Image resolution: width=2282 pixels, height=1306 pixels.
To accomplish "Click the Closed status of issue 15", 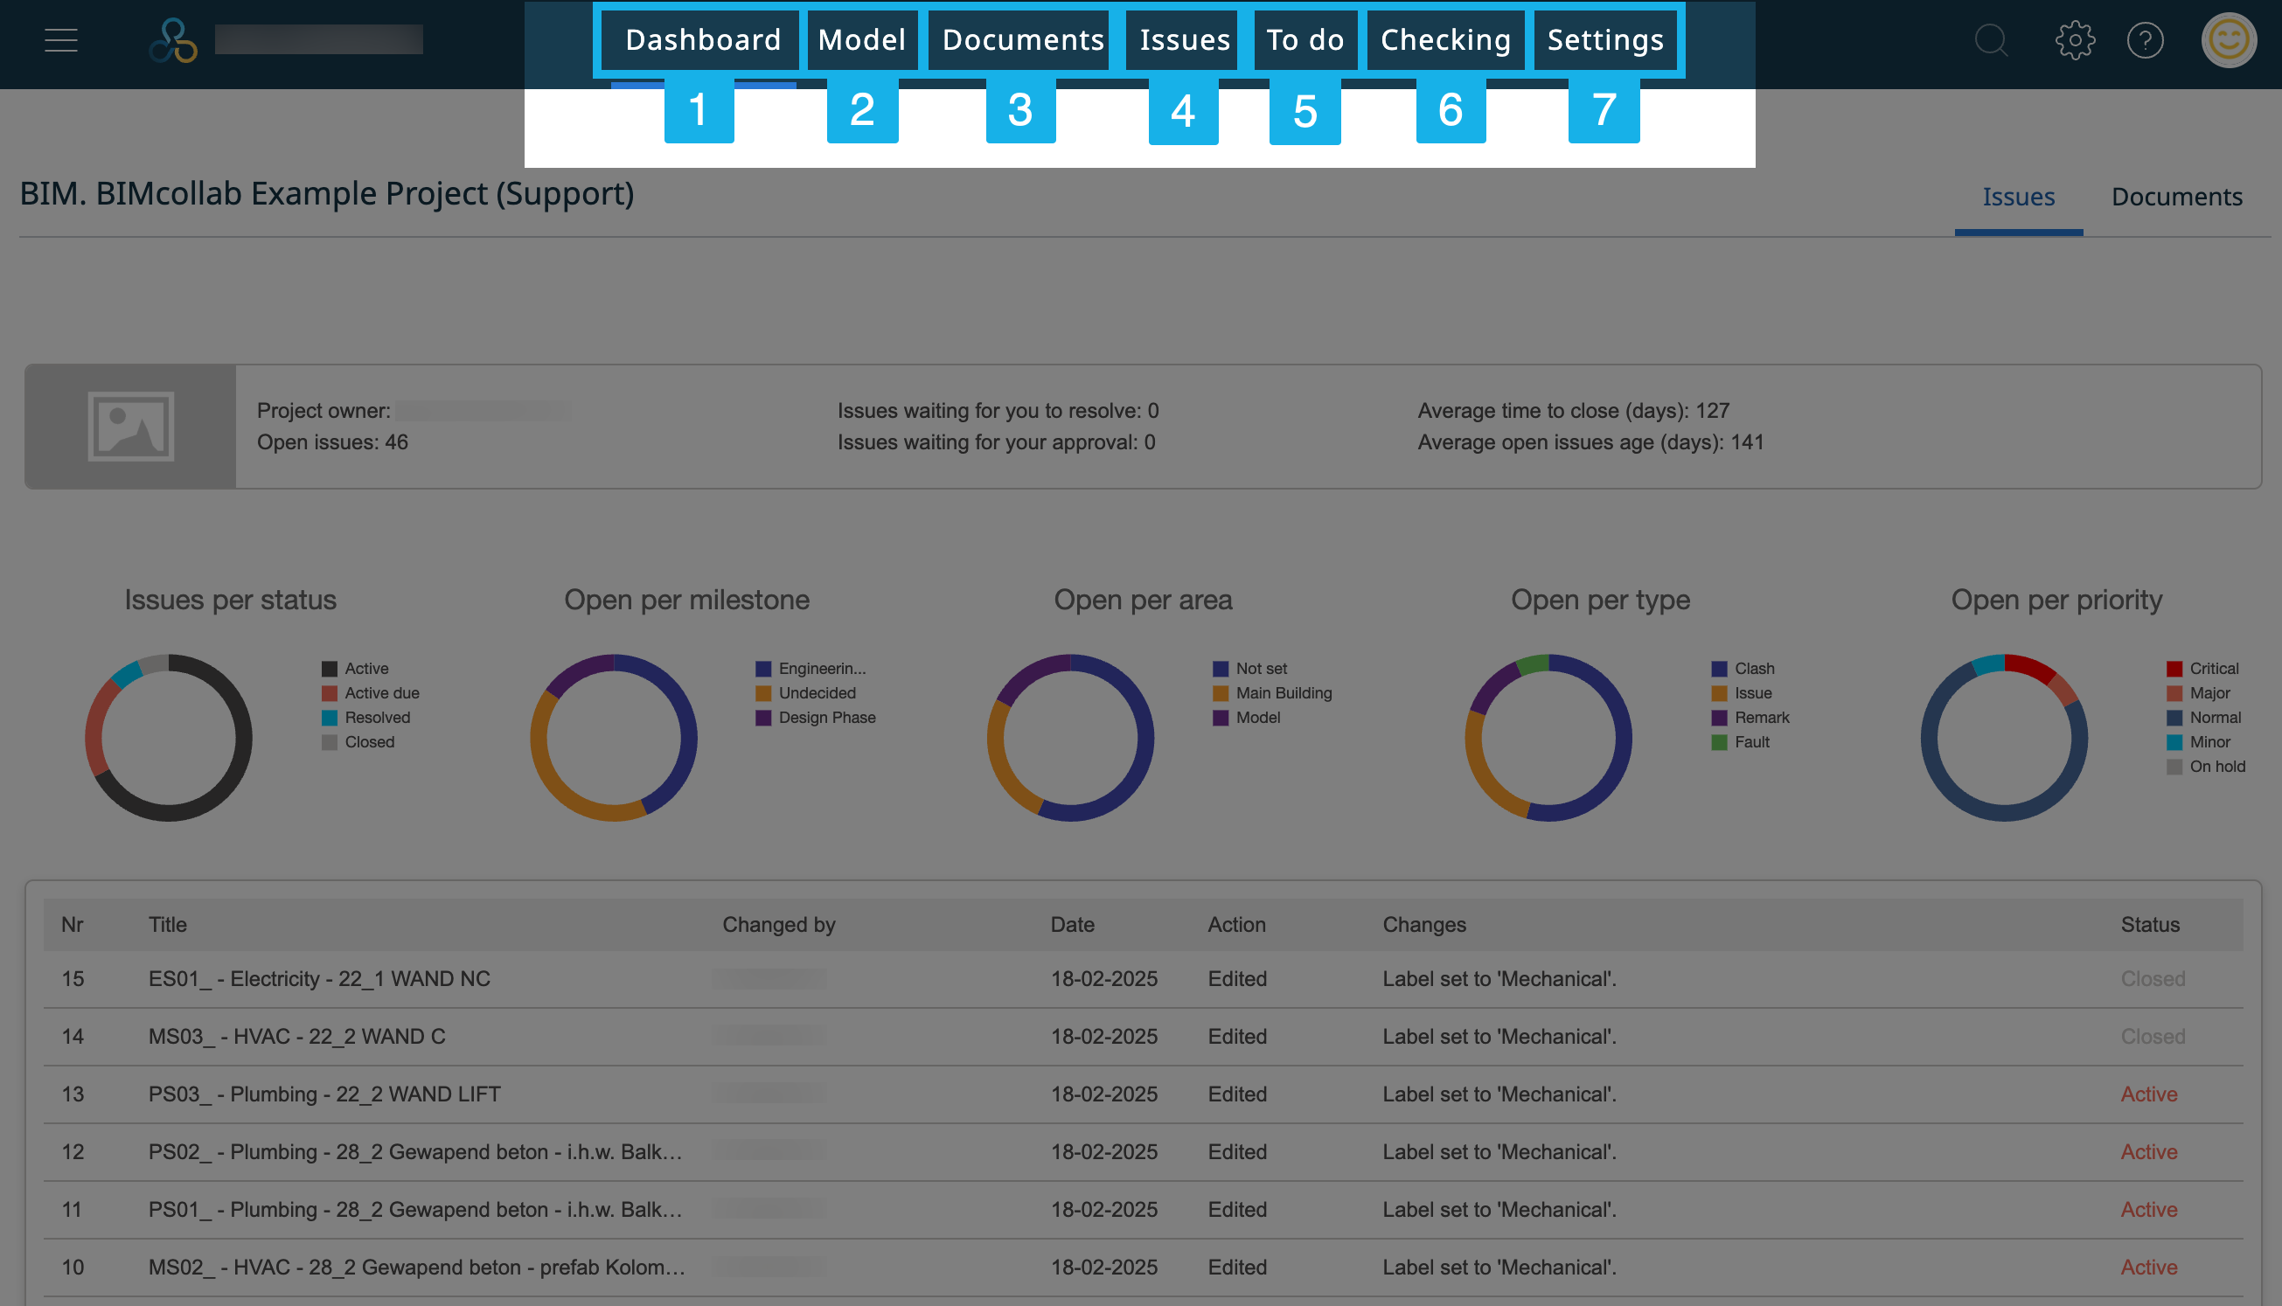I will pos(2152,978).
